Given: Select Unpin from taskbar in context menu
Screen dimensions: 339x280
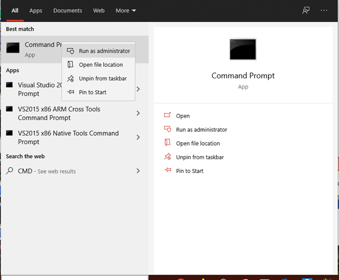Looking at the screenshot, I should (x=98, y=78).
